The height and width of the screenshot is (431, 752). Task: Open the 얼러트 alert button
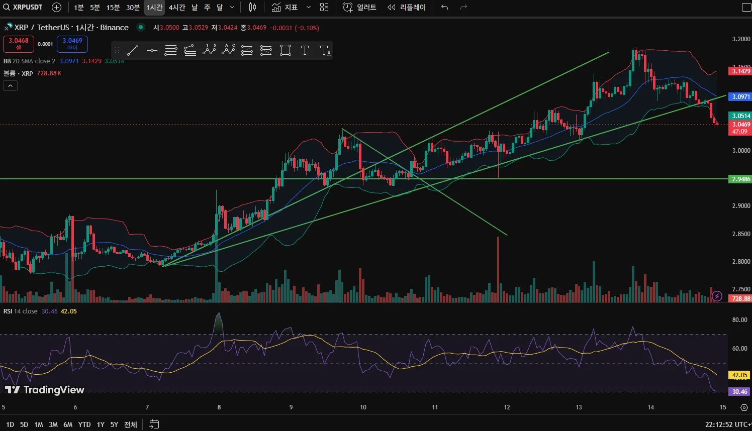(359, 7)
